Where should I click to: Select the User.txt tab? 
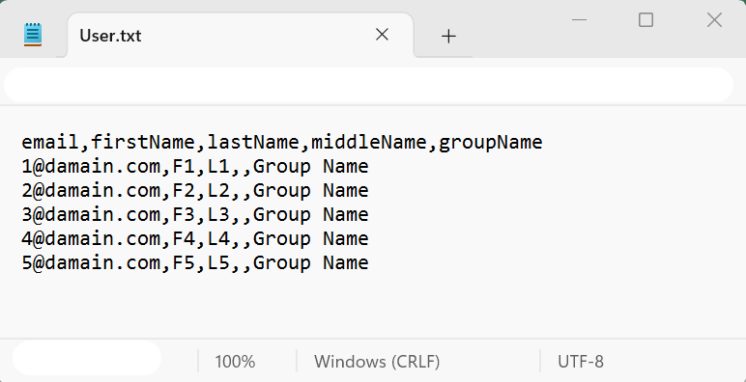coord(241,35)
